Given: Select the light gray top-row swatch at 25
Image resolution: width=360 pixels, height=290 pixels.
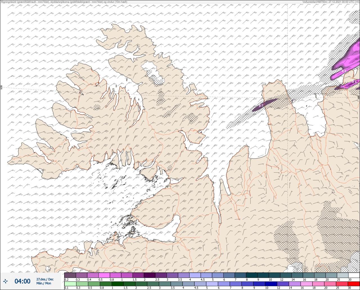Looking at the screenshot, I should point(342,275).
